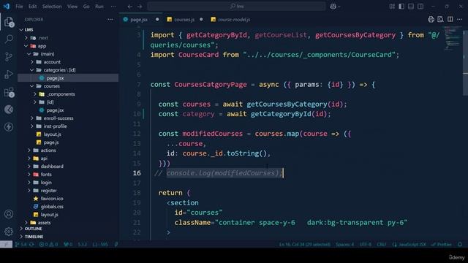Open the Explorer view in the activity bar
The height and width of the screenshot is (263, 468).
point(9,22)
